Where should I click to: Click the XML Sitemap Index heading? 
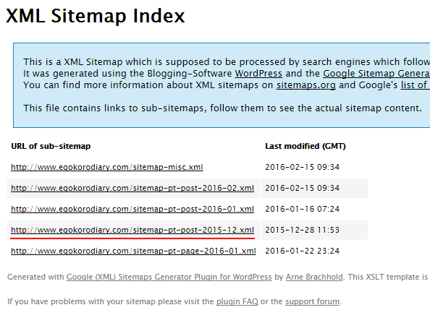pos(96,16)
